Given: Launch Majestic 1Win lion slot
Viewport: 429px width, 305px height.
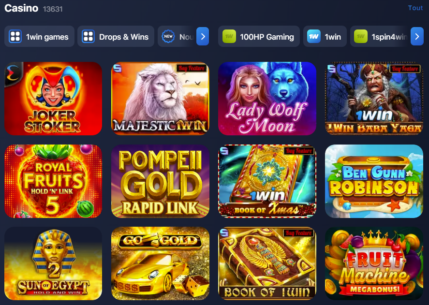Looking at the screenshot, I should click(x=160, y=99).
